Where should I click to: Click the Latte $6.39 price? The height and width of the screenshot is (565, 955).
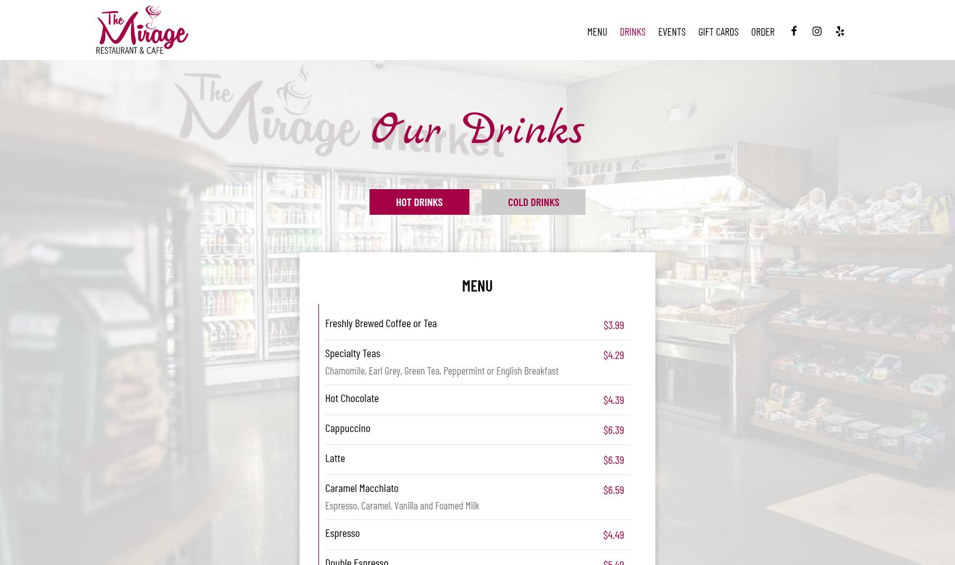tap(613, 459)
